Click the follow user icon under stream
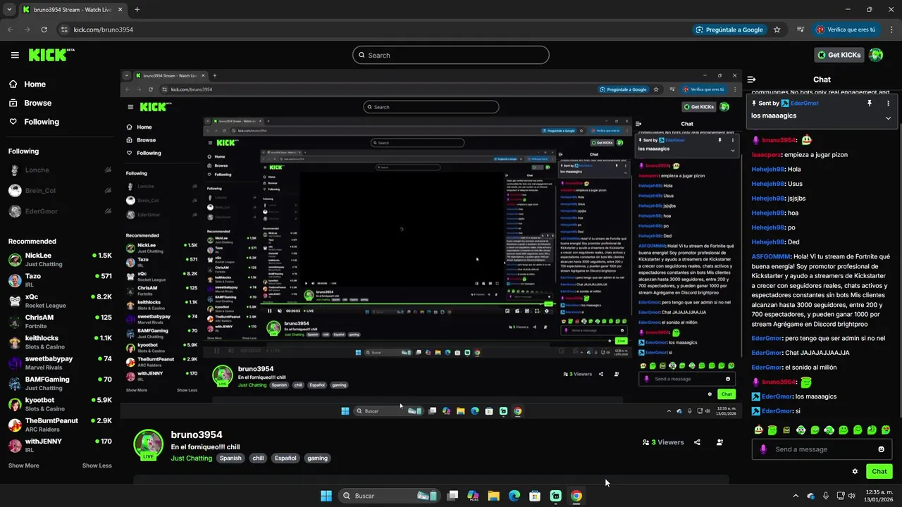The height and width of the screenshot is (507, 902). (x=719, y=442)
